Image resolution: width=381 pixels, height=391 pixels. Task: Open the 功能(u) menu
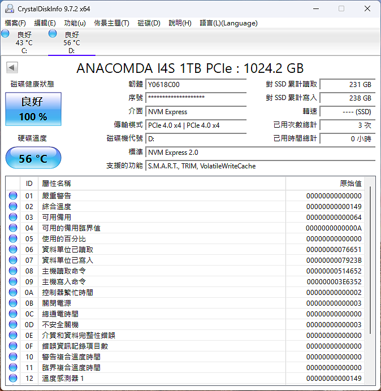click(x=75, y=23)
